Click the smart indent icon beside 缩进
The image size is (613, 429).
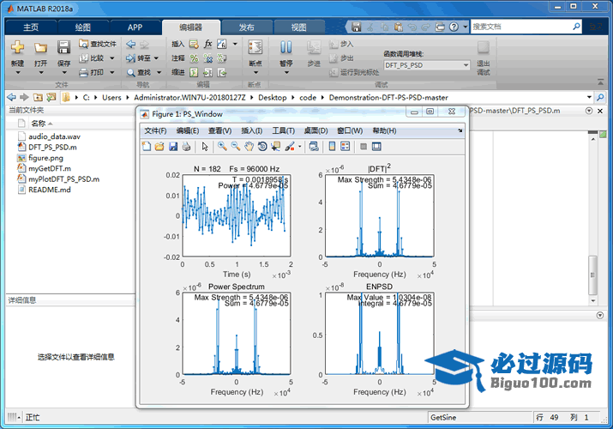coord(194,72)
